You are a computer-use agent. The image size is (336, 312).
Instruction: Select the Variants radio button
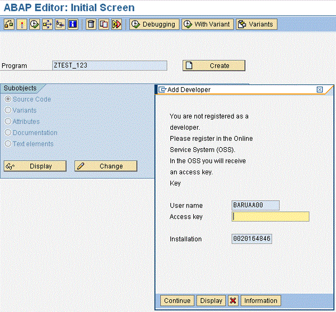coord(8,110)
